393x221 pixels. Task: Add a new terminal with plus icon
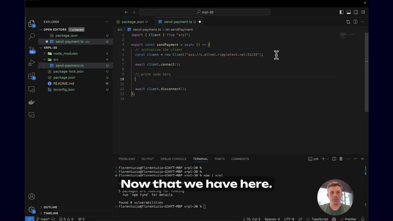(323, 159)
